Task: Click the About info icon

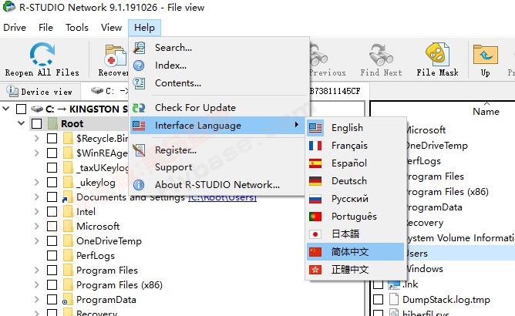Action: click(139, 185)
